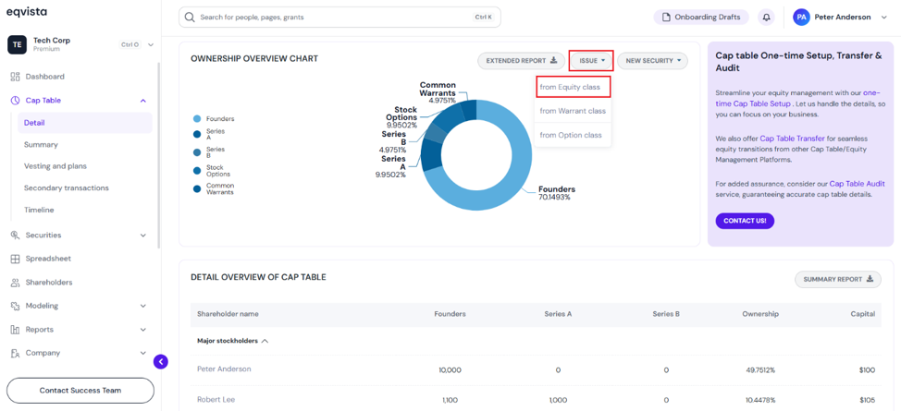Open the Cap Table Audit link
This screenshot has width=901, height=411.
(x=857, y=184)
